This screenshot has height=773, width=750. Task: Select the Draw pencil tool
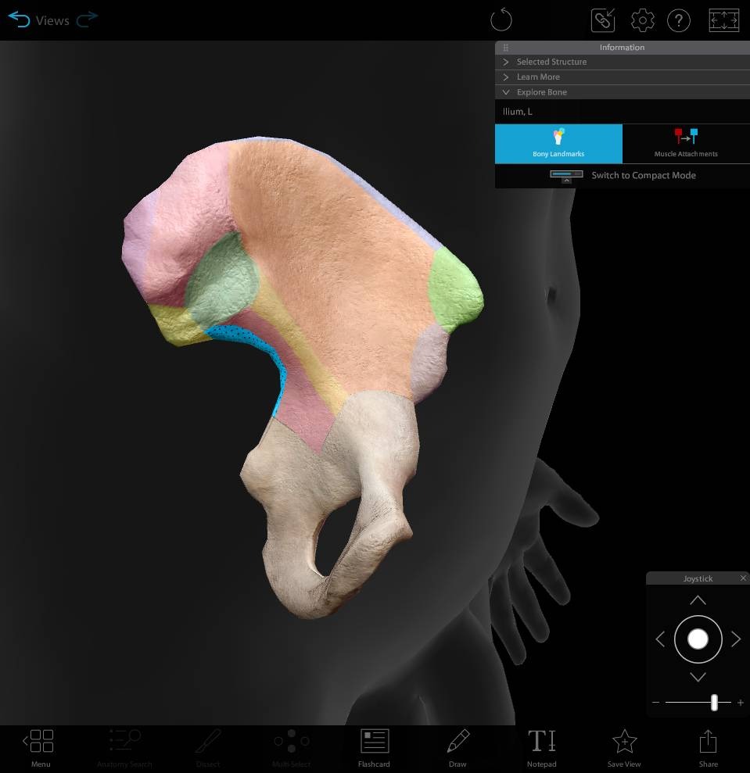(x=458, y=747)
